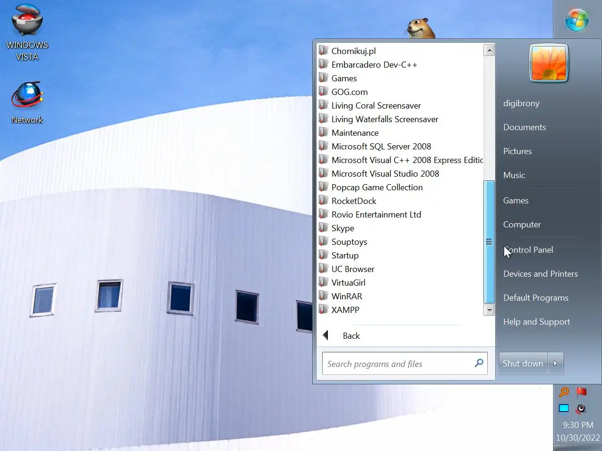Click the search magnifier icon in search box
This screenshot has width=602, height=451.
click(479, 363)
